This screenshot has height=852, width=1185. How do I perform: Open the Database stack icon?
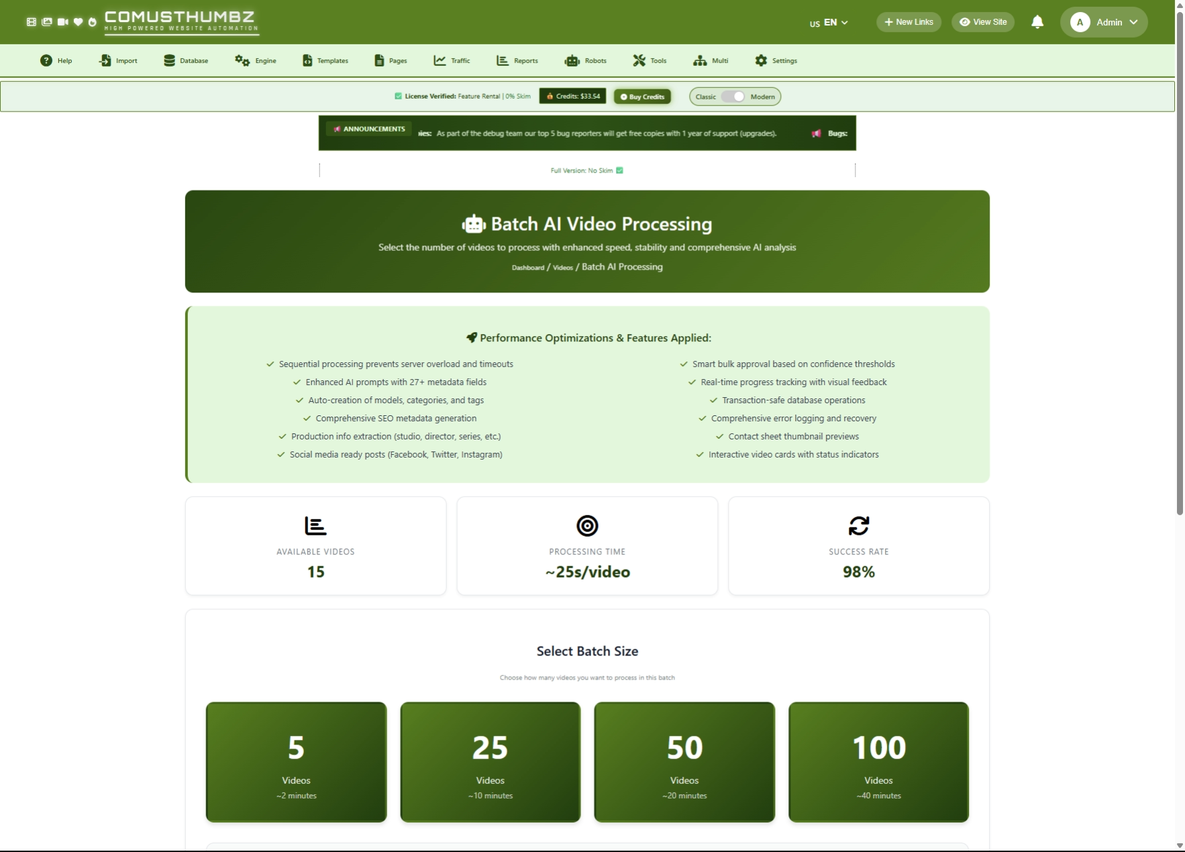pos(169,61)
